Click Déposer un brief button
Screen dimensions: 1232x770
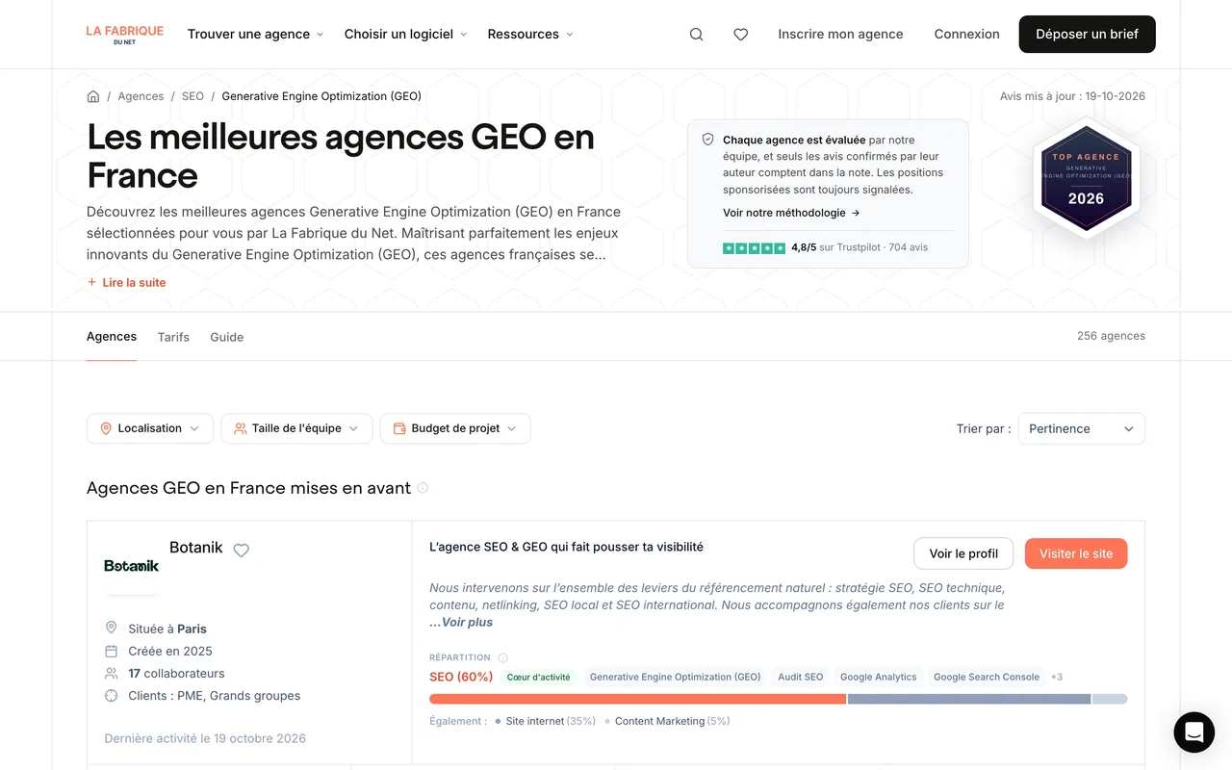[x=1088, y=35]
